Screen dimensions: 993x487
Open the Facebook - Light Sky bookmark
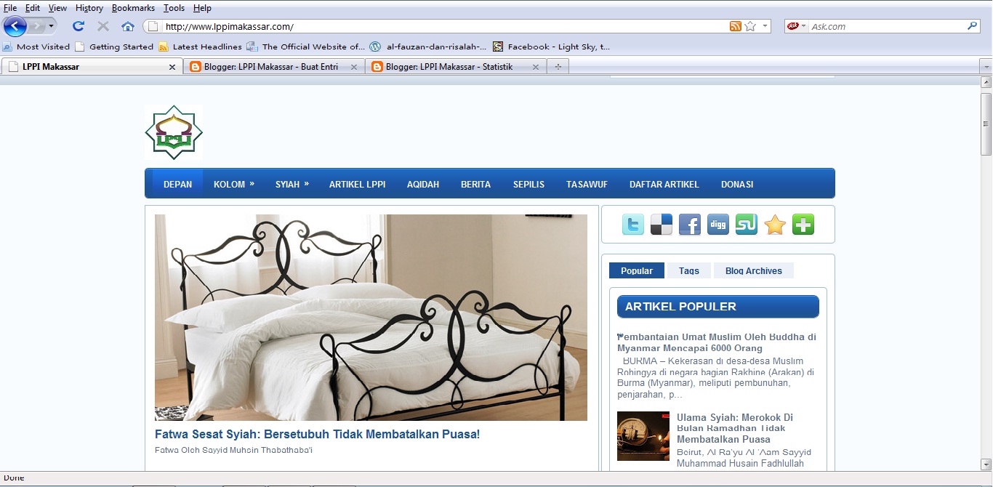pyautogui.click(x=552, y=47)
